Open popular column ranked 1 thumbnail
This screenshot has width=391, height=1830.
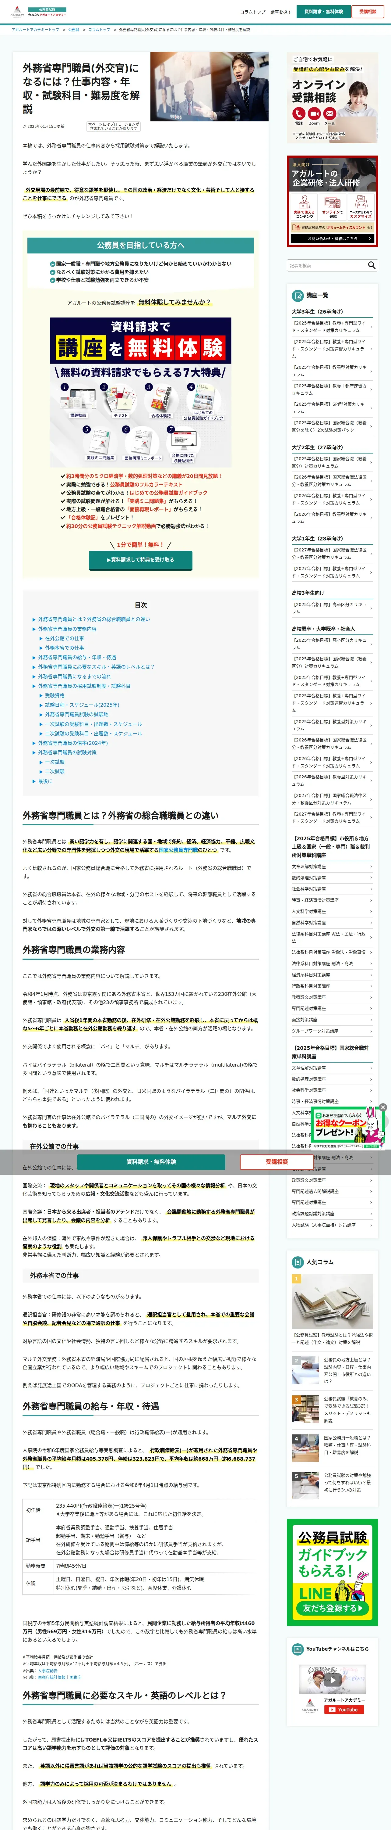(x=332, y=1301)
